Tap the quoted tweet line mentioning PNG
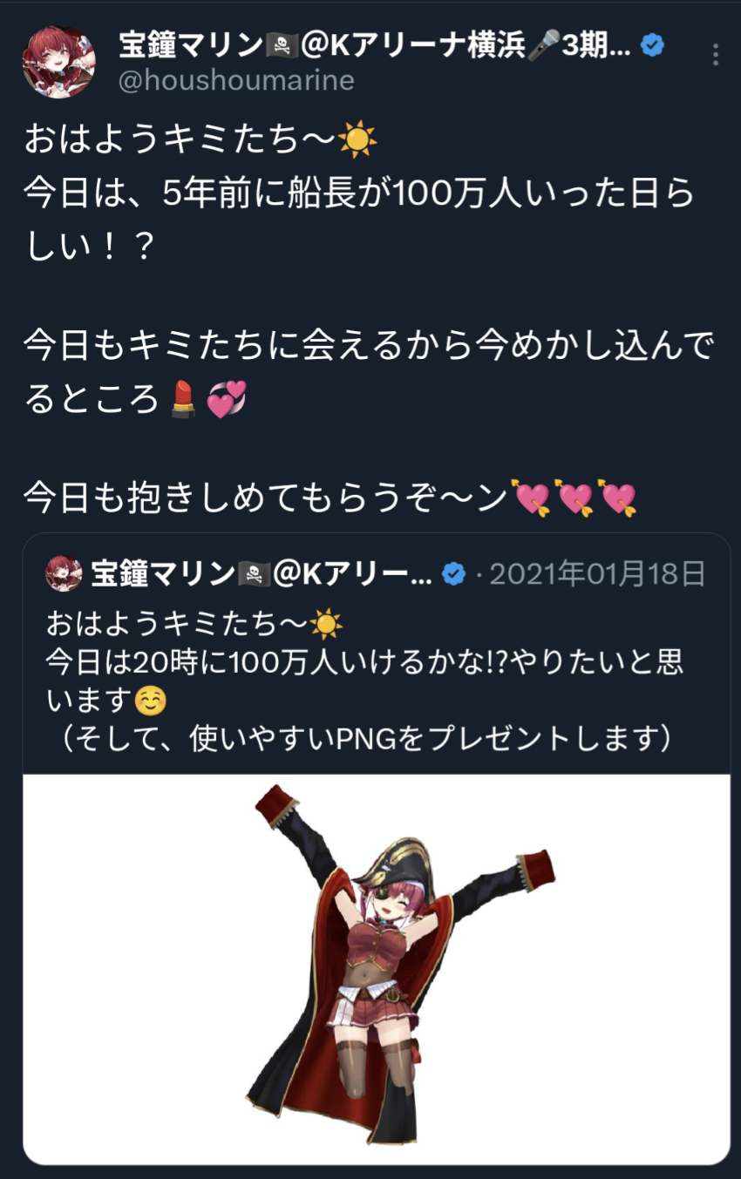This screenshot has height=1179, width=741. pyautogui.click(x=359, y=739)
